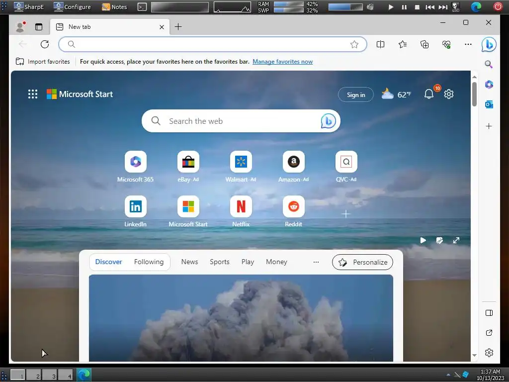
Task: Open the Favorites list icon
Action: click(x=403, y=44)
